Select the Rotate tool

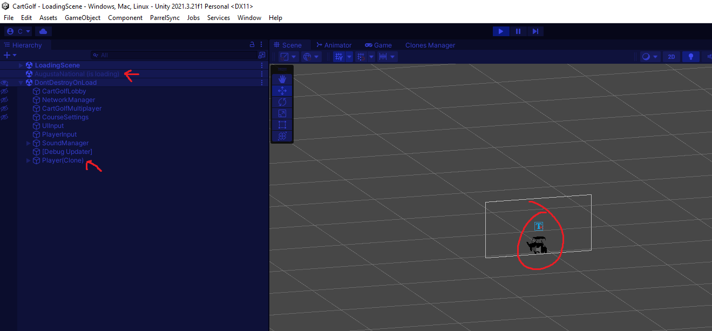point(282,102)
